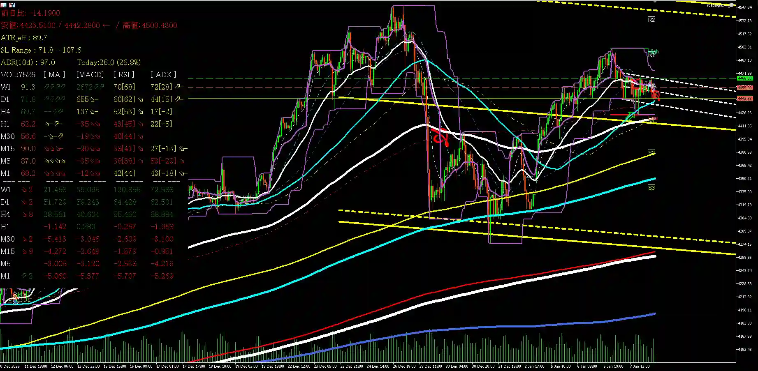Select the green 4466.00 price label
Viewport: 758px width, 371px height.
pyautogui.click(x=744, y=78)
